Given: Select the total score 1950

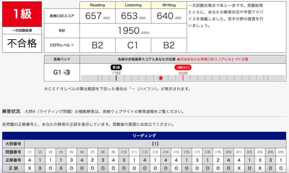Looking at the screenshot, I should tap(129, 31).
